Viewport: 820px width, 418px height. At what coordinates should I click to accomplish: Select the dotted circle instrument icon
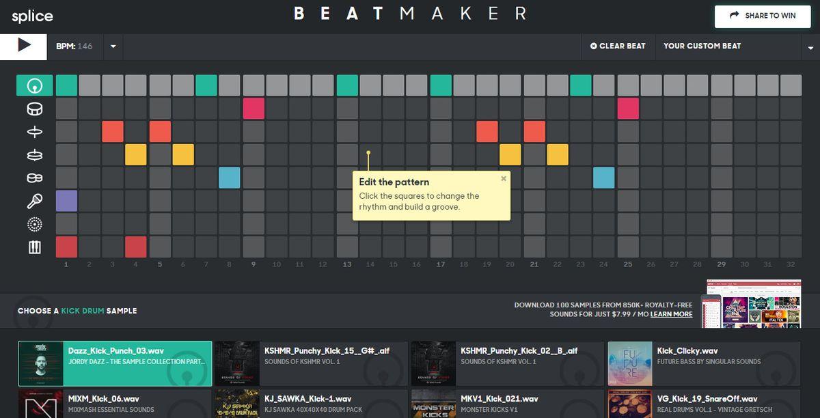[x=34, y=224]
